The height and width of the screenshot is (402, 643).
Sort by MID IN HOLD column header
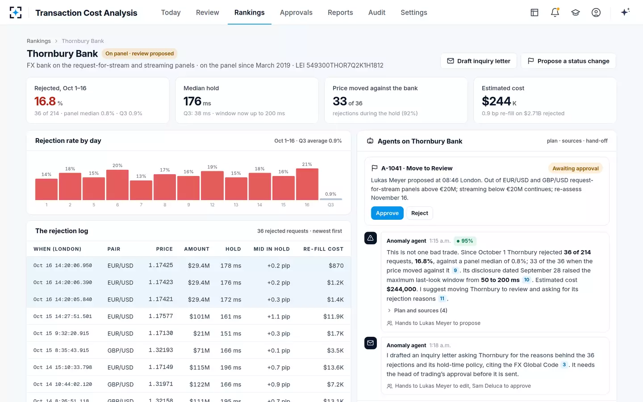click(271, 249)
